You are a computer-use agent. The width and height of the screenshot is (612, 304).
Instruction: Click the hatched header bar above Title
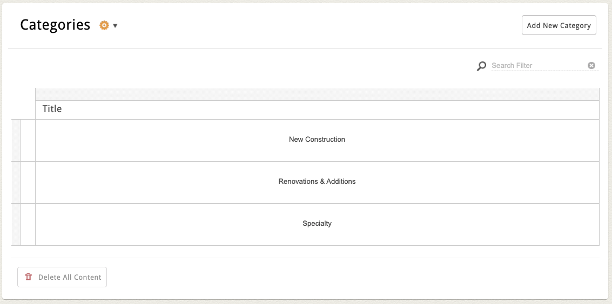[317, 94]
